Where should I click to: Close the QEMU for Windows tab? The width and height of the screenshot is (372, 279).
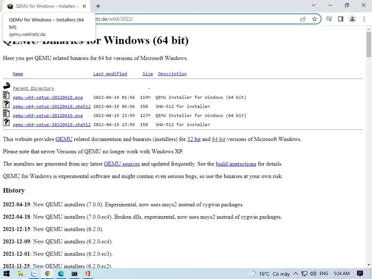(84, 7)
